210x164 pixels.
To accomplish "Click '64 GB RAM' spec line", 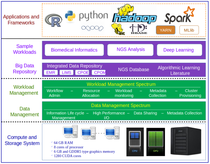I will 63,143.
